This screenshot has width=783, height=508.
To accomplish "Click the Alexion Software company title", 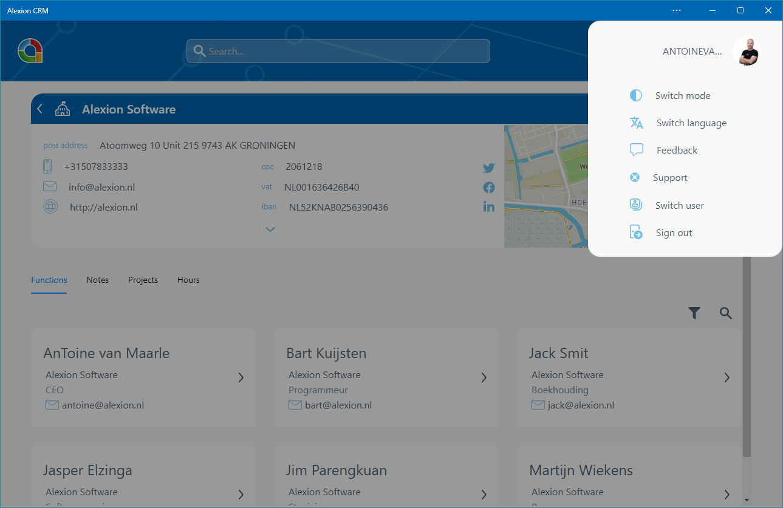I will click(129, 109).
